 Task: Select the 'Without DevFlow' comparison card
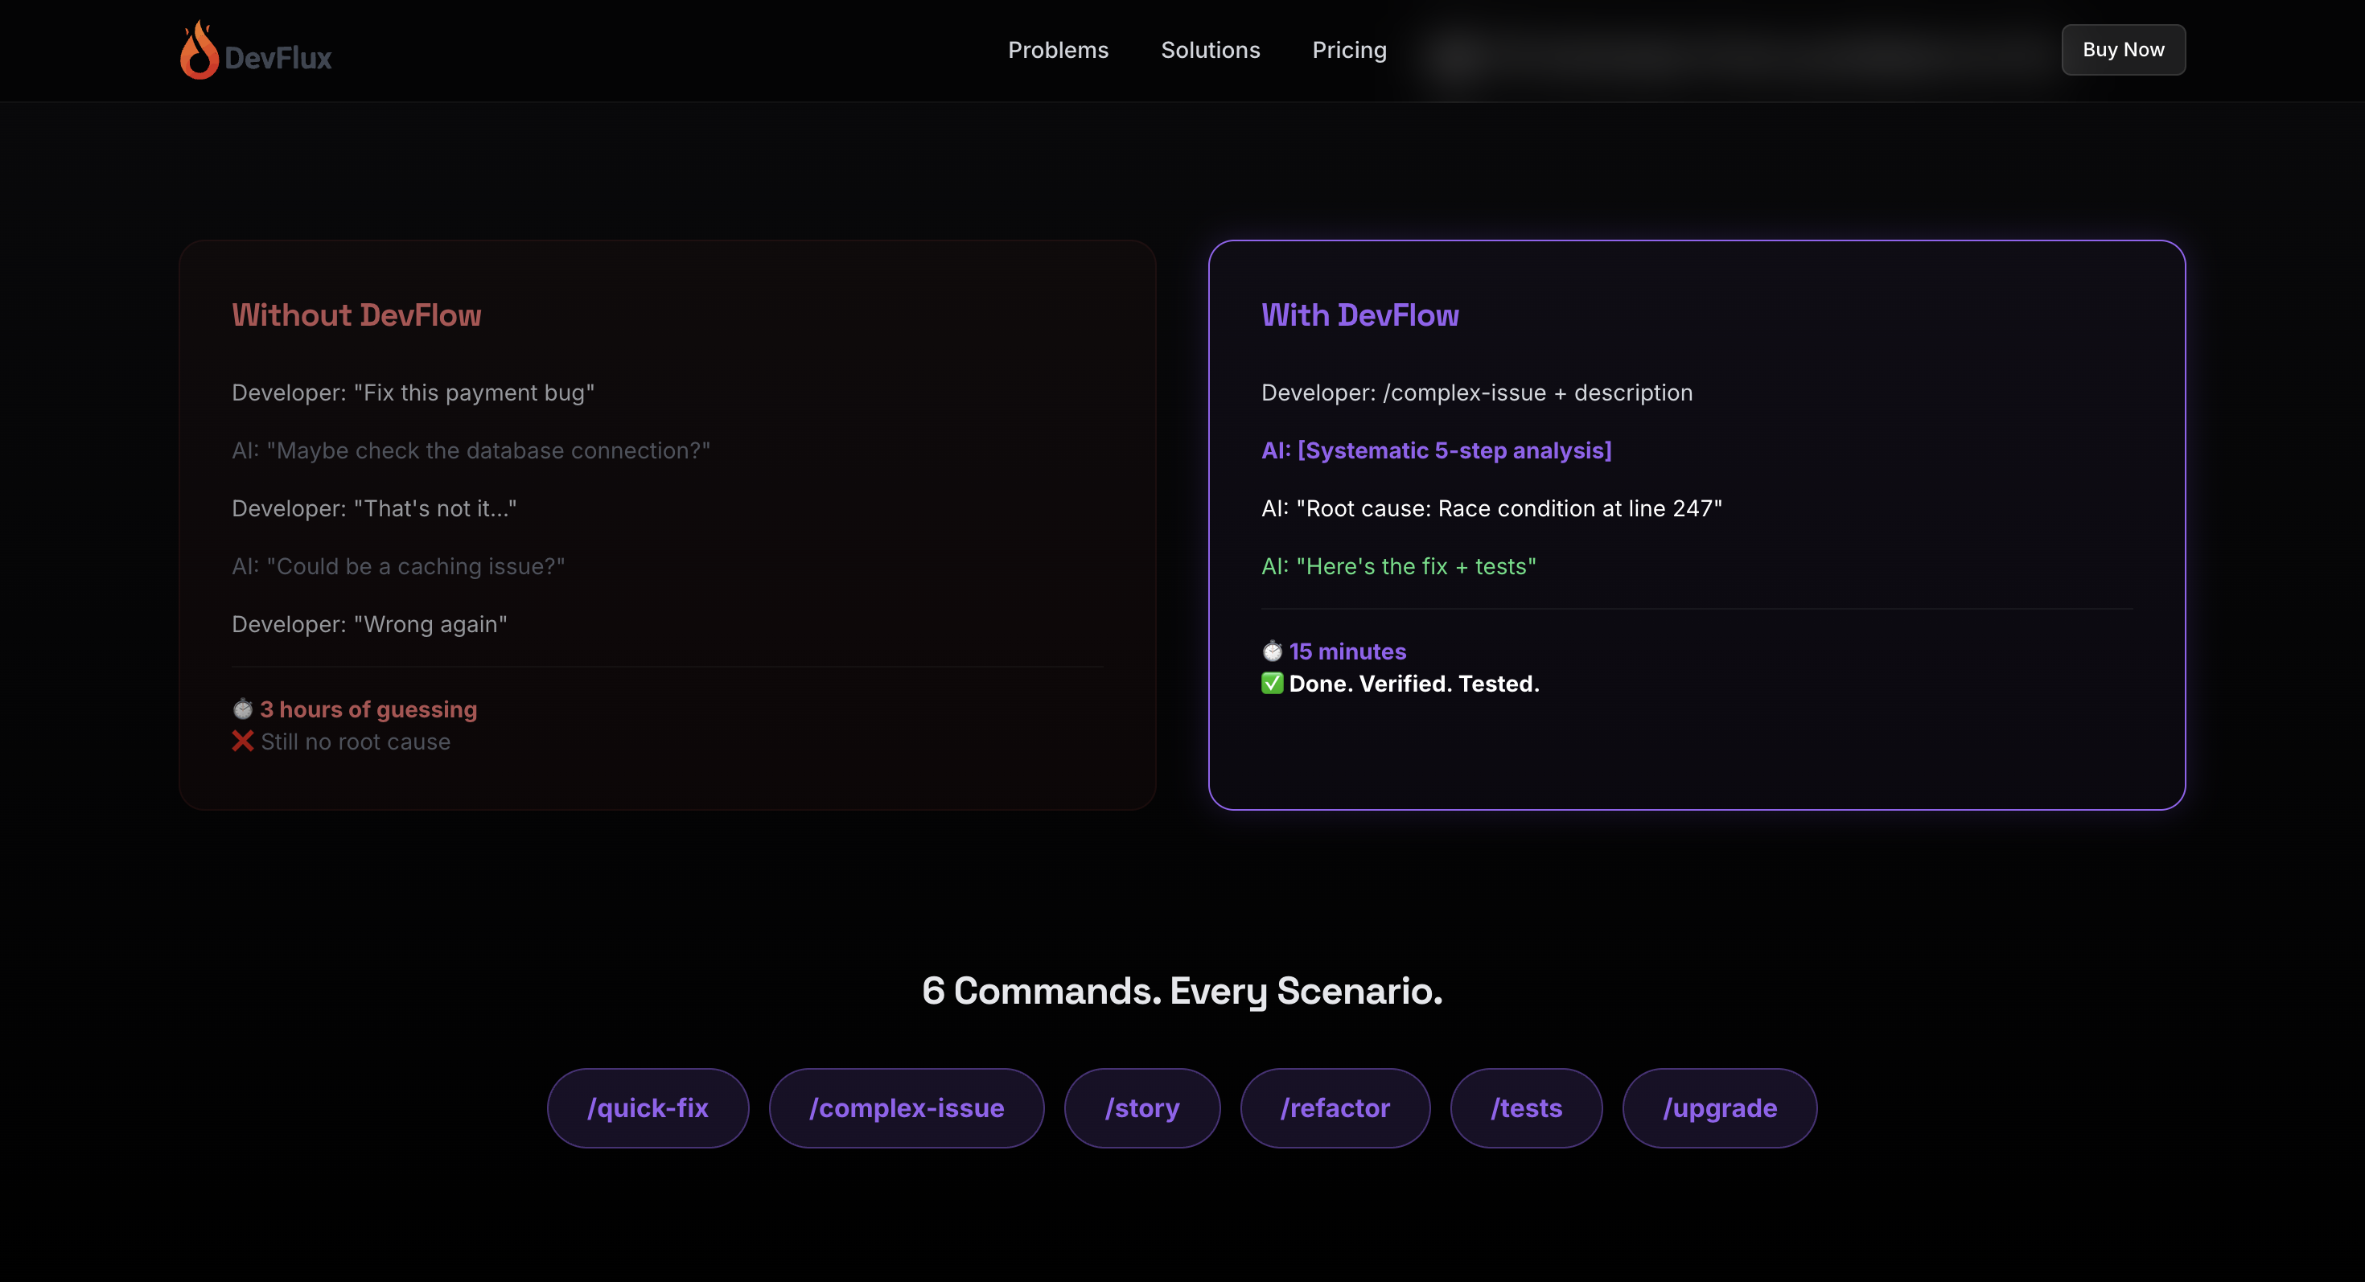(668, 524)
